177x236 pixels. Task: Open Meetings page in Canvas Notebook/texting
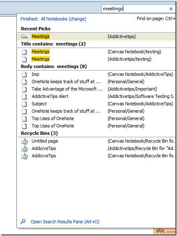(x=96, y=52)
